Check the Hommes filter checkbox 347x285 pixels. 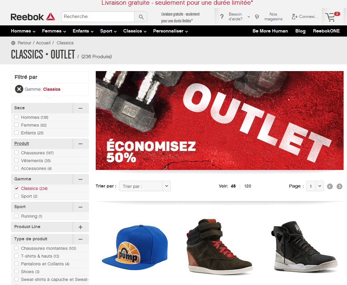[16, 117]
